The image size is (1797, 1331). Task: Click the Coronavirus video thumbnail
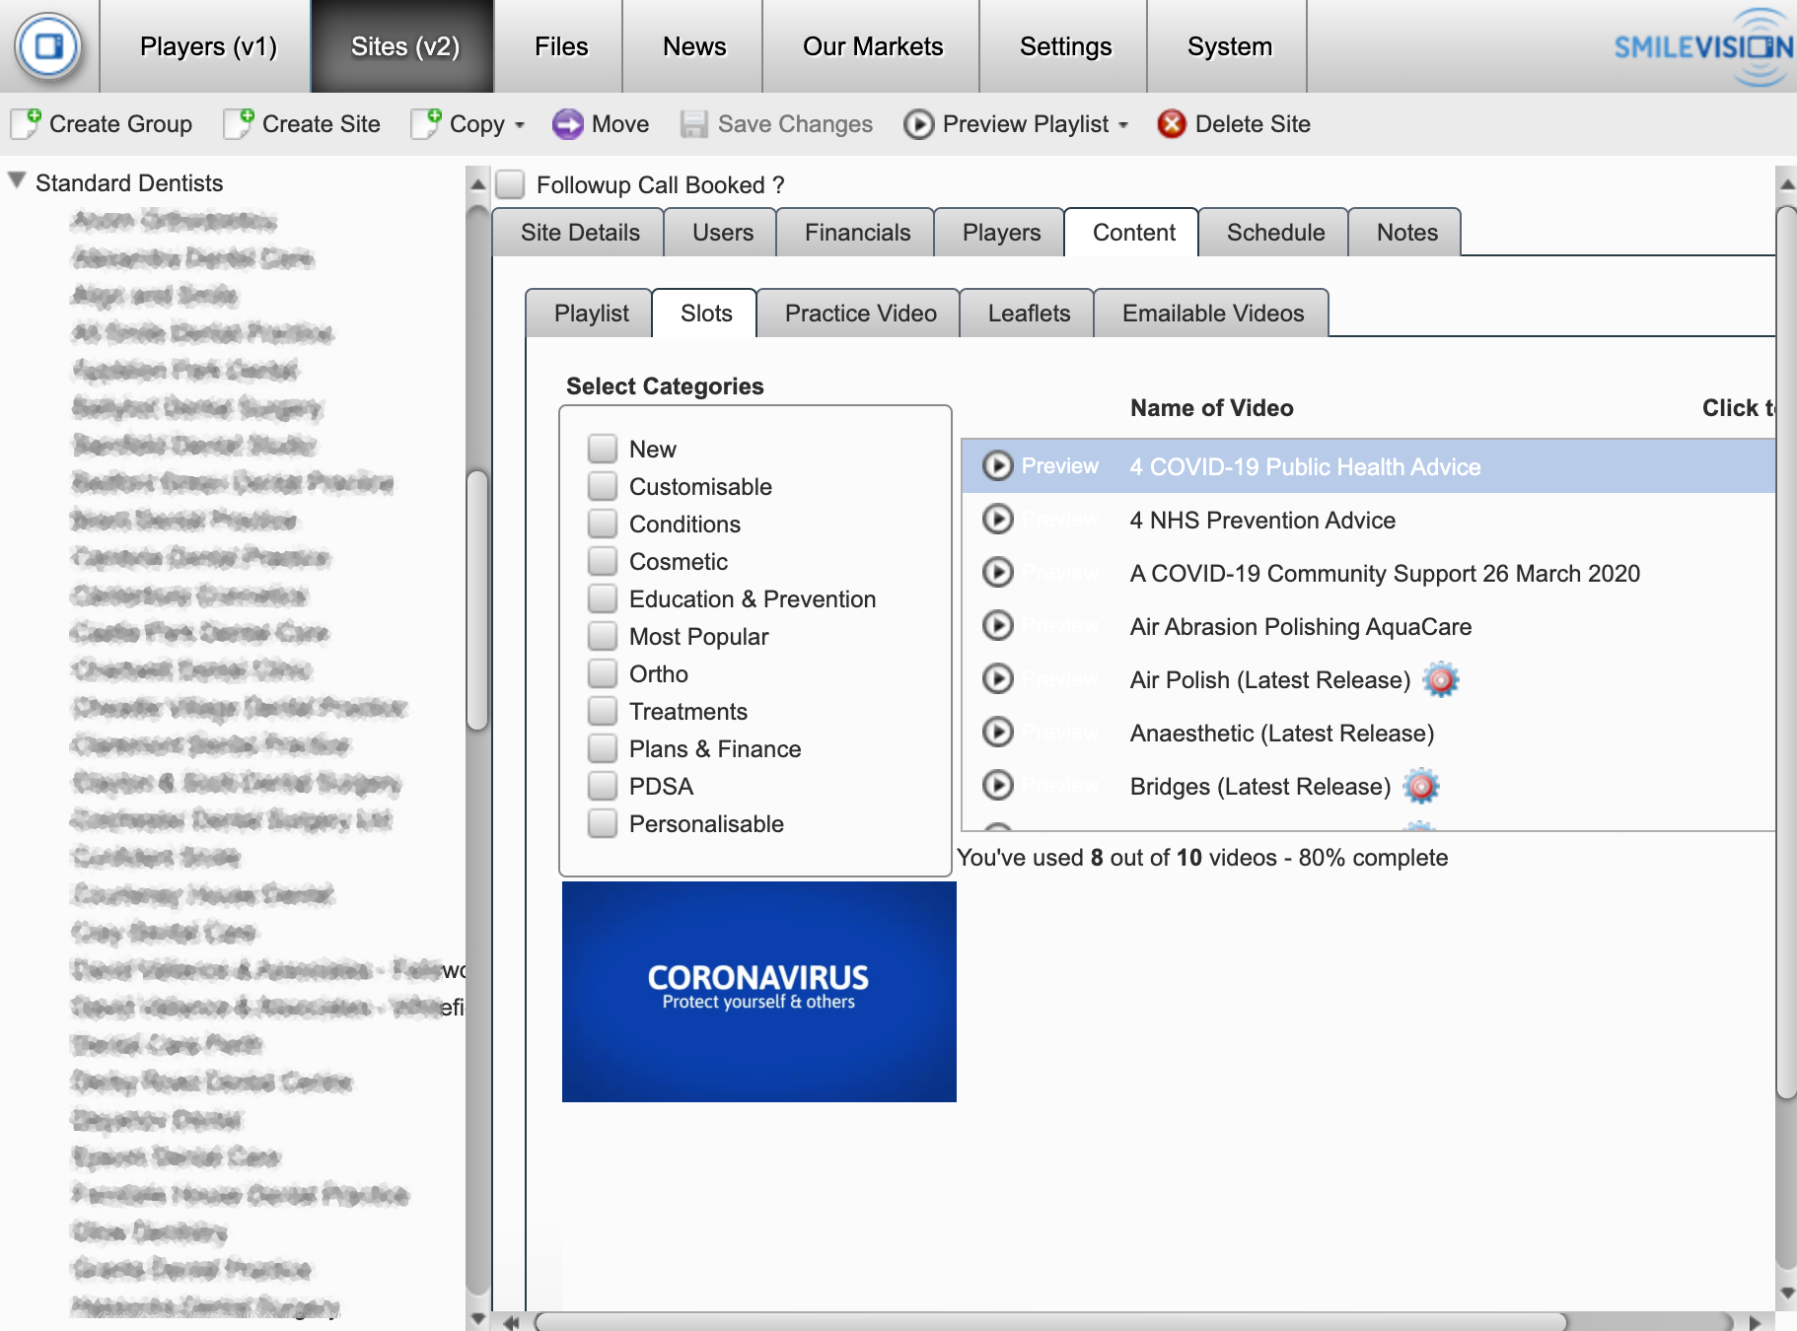(x=758, y=991)
